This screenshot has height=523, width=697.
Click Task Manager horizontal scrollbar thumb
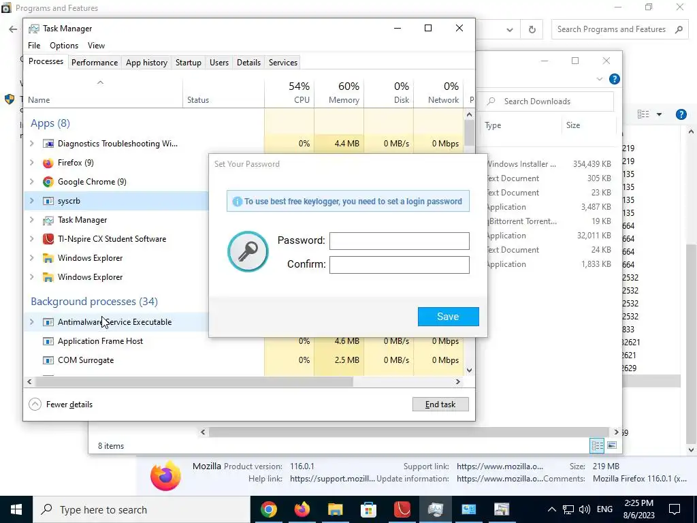tap(194, 381)
